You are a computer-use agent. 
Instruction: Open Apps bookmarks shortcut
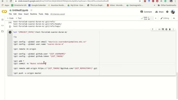tap(5, 5)
